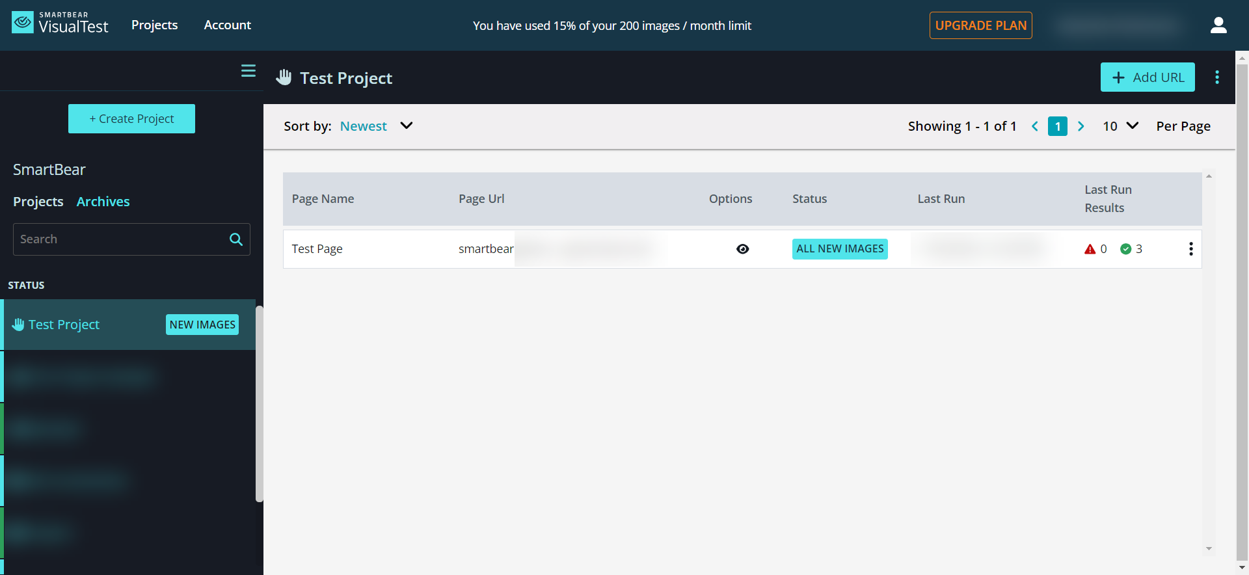The height and width of the screenshot is (575, 1249).
Task: Collapse the sidebar with hamburger icon
Action: coord(248,71)
